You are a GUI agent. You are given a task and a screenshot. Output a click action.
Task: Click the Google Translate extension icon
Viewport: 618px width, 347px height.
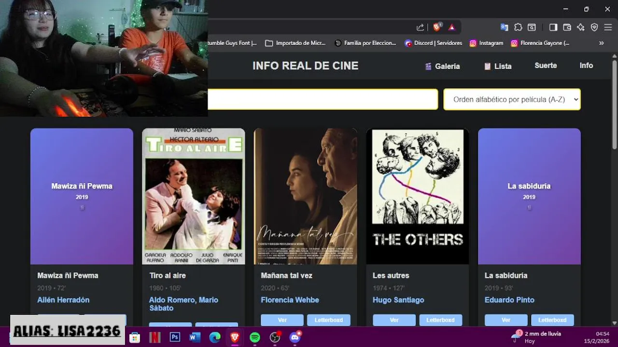[x=504, y=27]
